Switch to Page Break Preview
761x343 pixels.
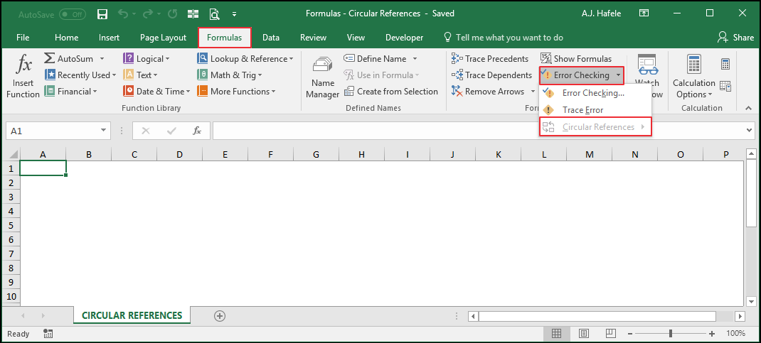pos(610,333)
